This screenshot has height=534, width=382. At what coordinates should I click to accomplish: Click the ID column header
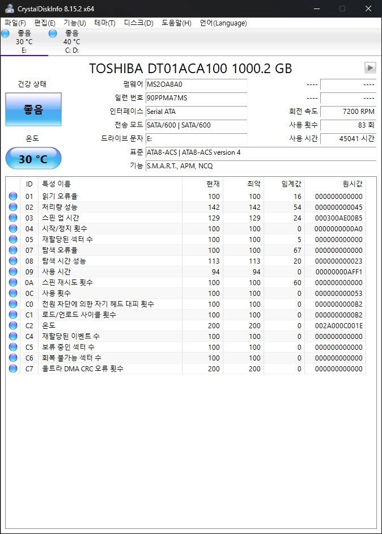(29, 184)
